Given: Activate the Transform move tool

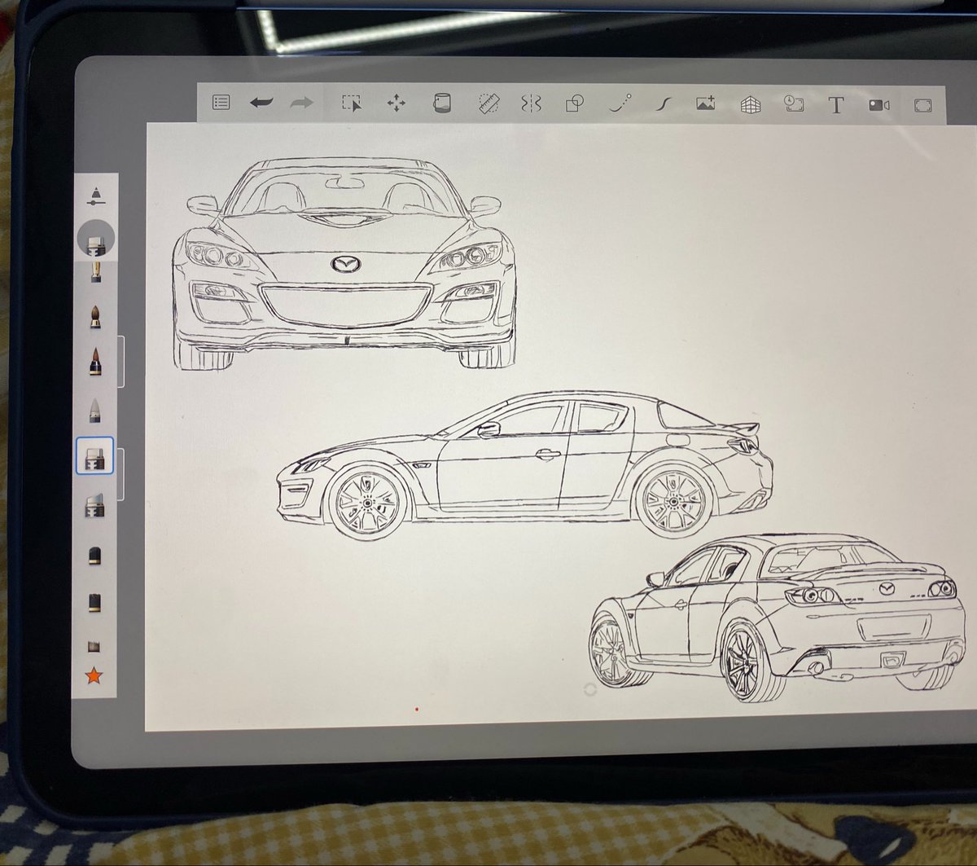Looking at the screenshot, I should point(396,103).
